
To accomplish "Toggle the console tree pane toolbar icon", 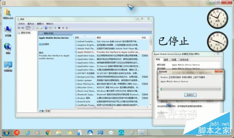I will 28,28.
